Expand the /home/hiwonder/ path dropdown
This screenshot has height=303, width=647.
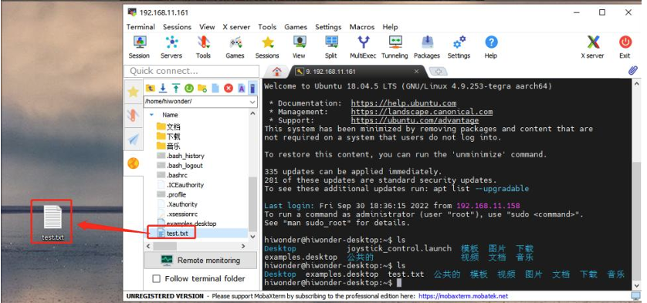253,102
